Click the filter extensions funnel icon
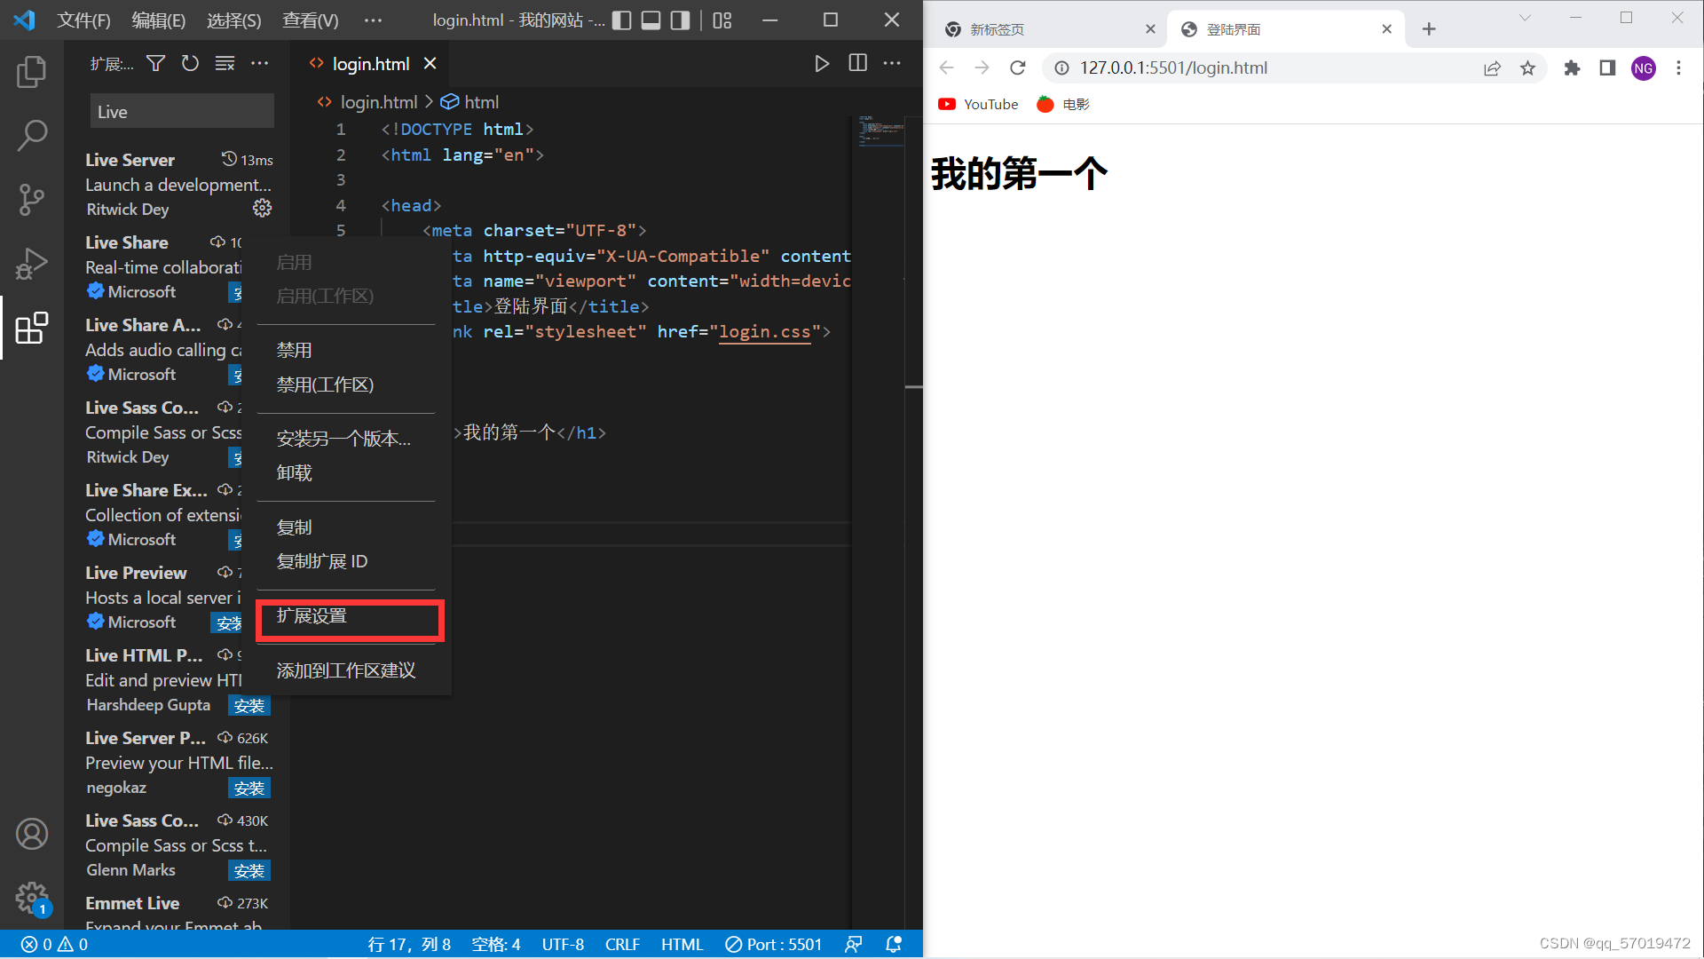 pos(155,63)
